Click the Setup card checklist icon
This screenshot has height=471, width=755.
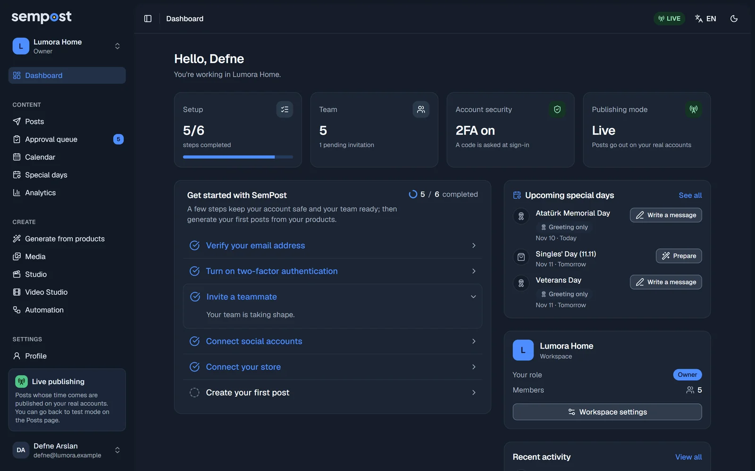285,109
